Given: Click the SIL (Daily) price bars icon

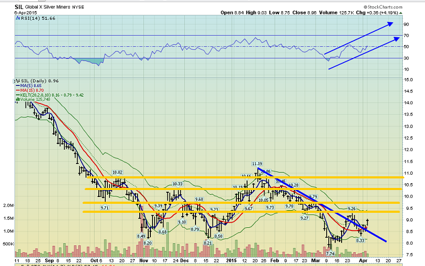Looking at the screenshot, I should (x=17, y=80).
